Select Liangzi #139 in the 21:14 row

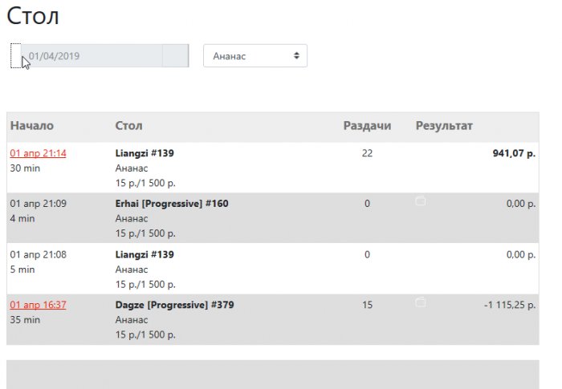[145, 153]
